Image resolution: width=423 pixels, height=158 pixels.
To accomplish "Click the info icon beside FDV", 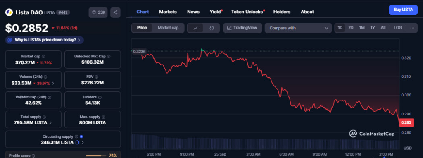I will (97, 77).
